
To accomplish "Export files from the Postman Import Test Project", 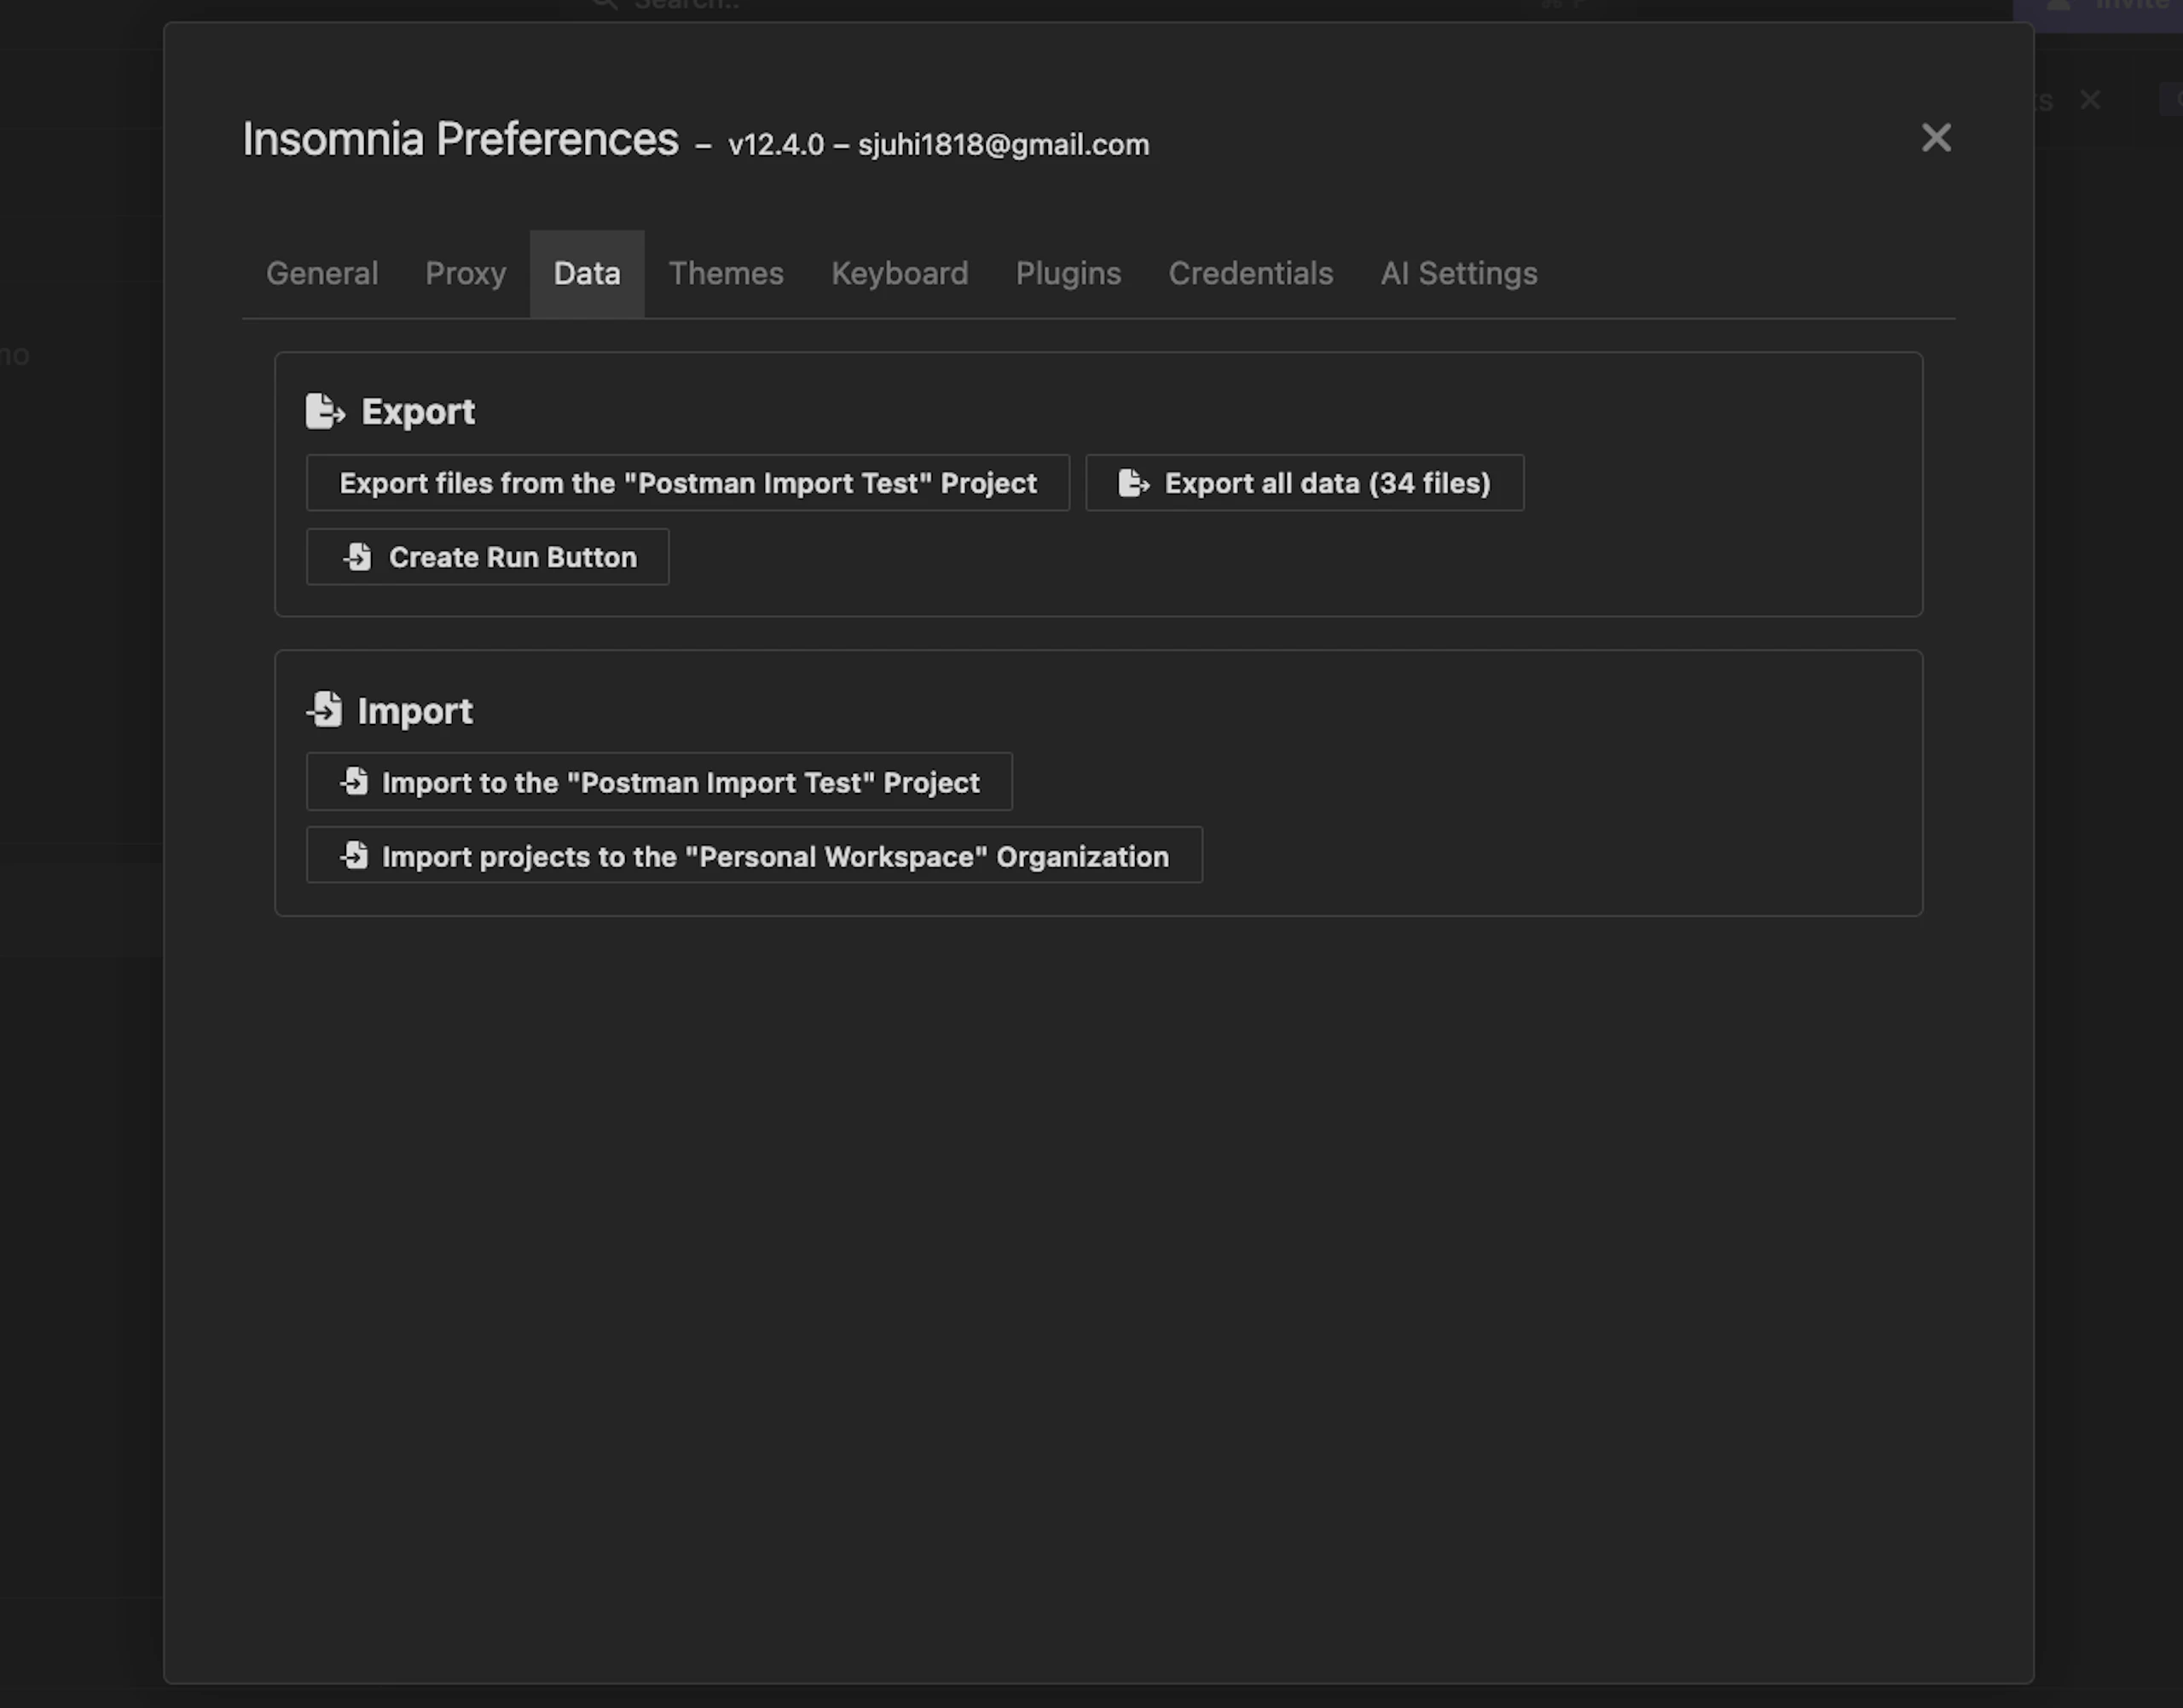I will 688,483.
